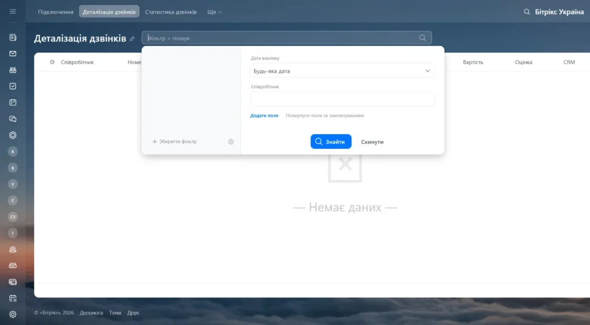Image resolution: width=590 pixels, height=325 pixels.
Task: Open the people group sidebar icon
Action: [13, 250]
